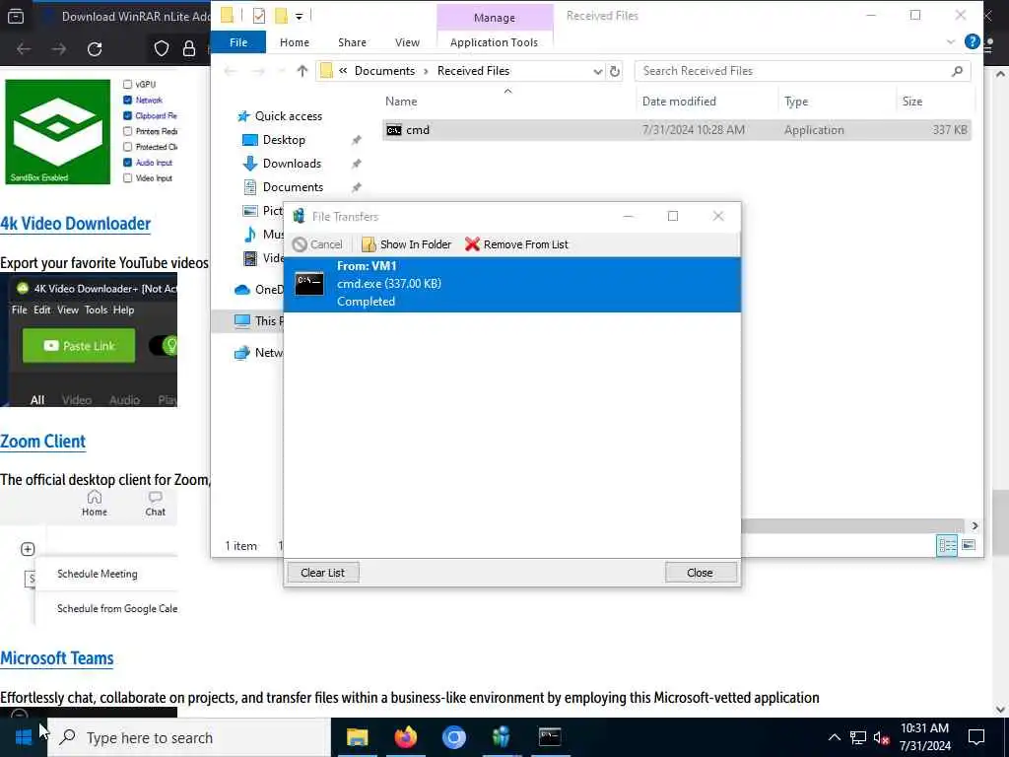Click Remove From List button
This screenshot has height=757, width=1009.
(516, 244)
